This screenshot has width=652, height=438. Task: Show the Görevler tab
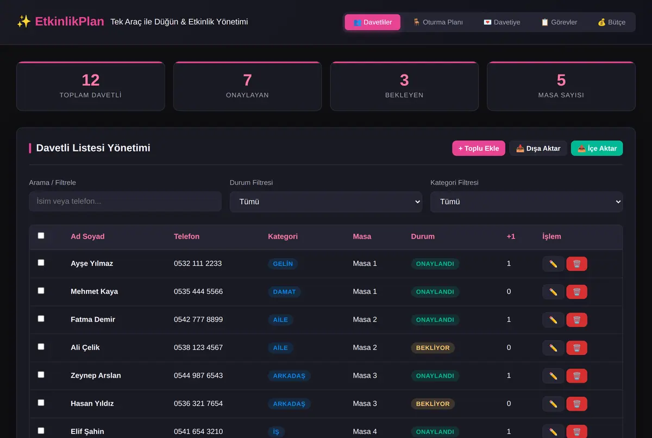(x=559, y=22)
